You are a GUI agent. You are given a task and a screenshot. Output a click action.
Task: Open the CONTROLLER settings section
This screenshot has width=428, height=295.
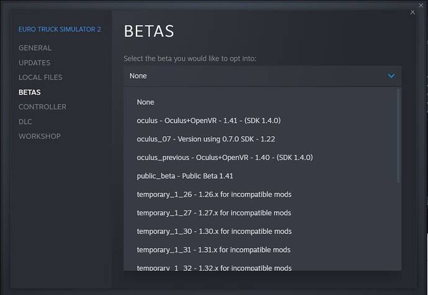(x=42, y=107)
